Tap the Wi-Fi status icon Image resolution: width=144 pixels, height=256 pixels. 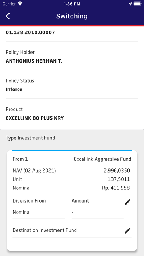pyautogui.click(x=20, y=4)
